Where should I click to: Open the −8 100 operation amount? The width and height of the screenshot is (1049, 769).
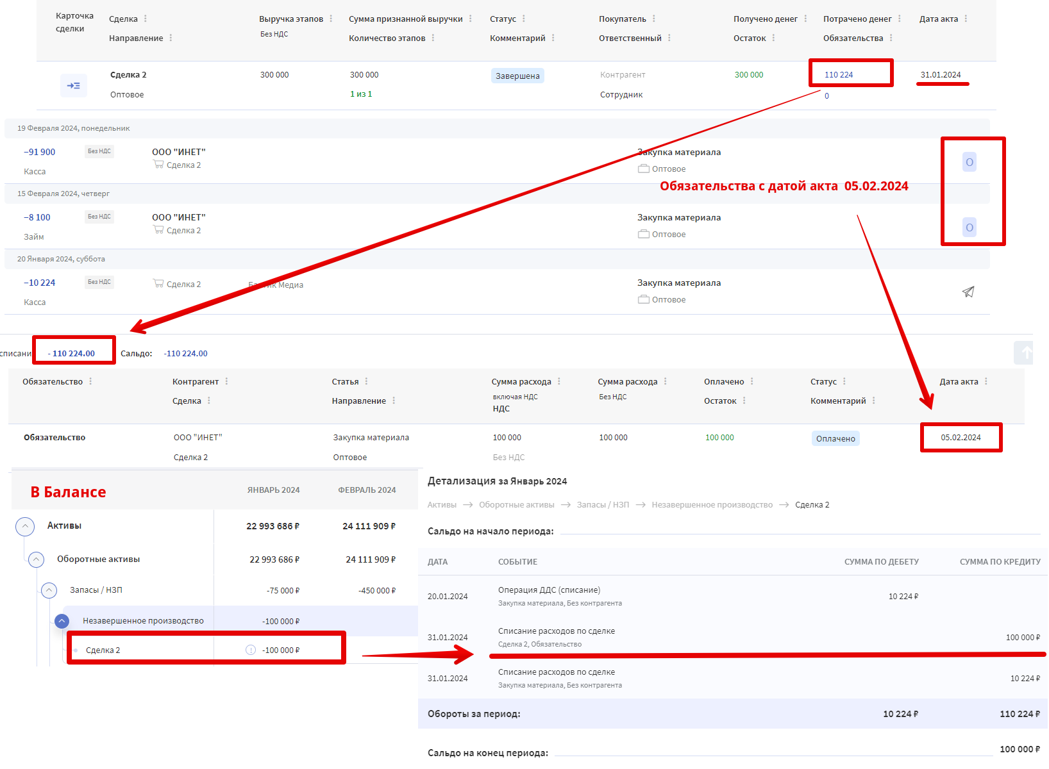[37, 217]
